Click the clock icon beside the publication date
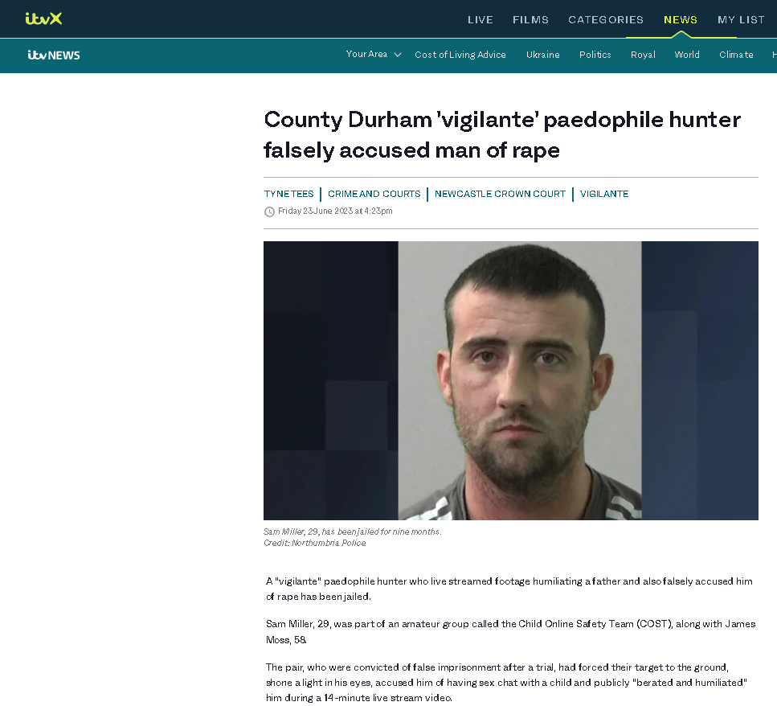The image size is (777, 706). pyautogui.click(x=269, y=211)
